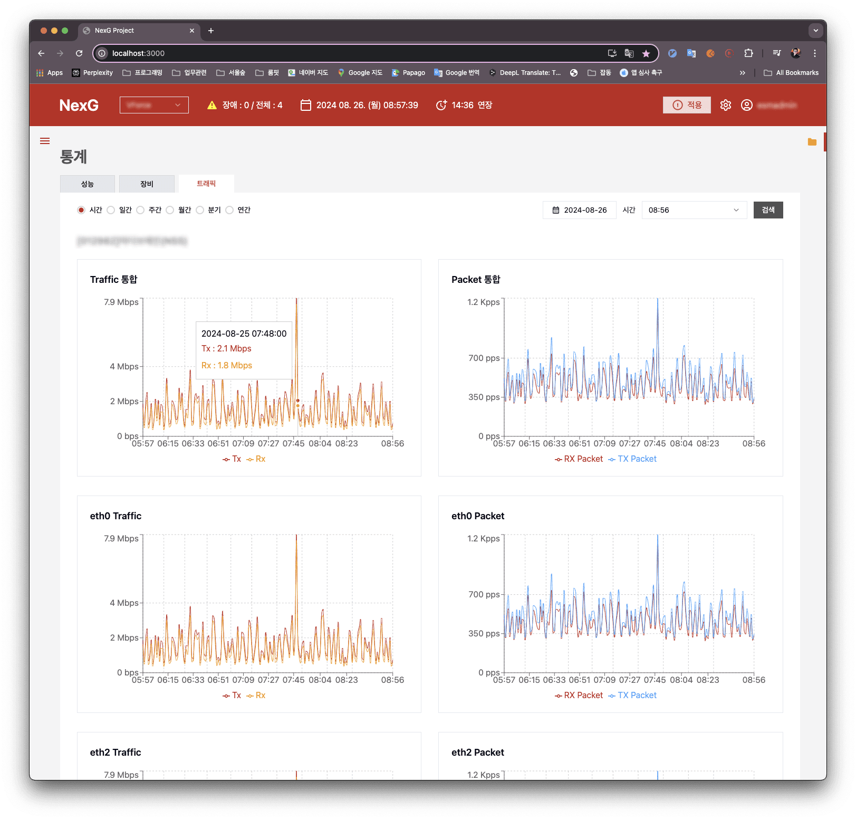The height and width of the screenshot is (819, 856).
Task: Toggle RX Packet in eth0 Packet legend
Action: (579, 696)
